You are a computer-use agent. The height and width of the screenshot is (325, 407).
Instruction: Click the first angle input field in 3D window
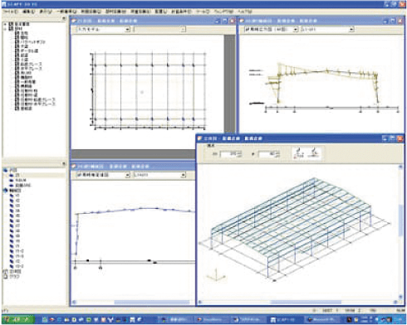230,154
